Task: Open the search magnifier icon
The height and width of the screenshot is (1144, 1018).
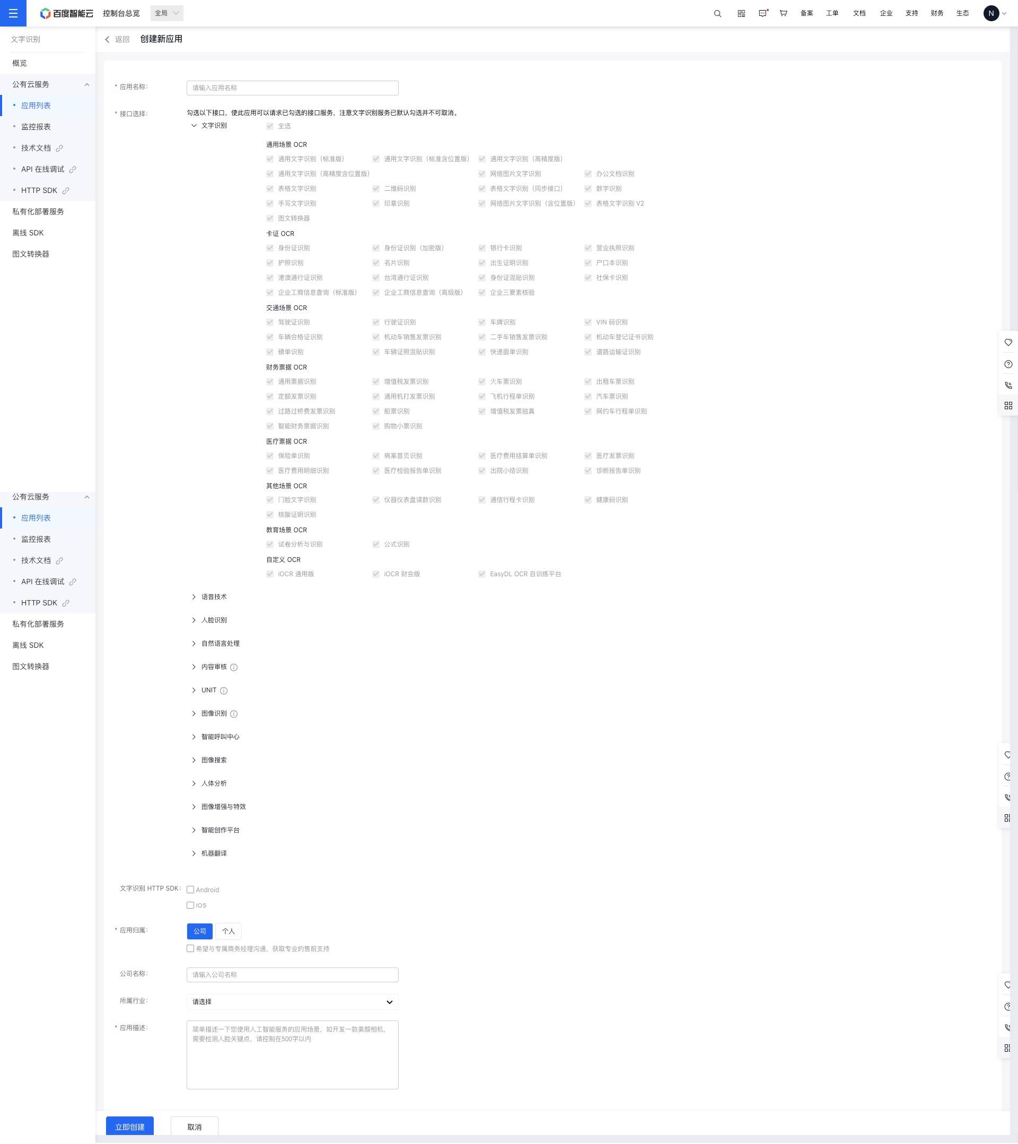Action: 717,13
